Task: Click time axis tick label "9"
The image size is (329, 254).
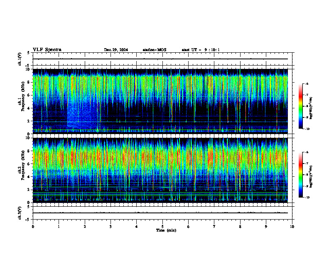Action: point(266,227)
